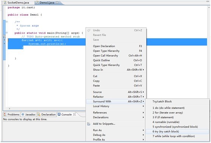This screenshot has height=143, width=211.
Task: Click the 'package it.cast;' code line
Action: pos(22,8)
